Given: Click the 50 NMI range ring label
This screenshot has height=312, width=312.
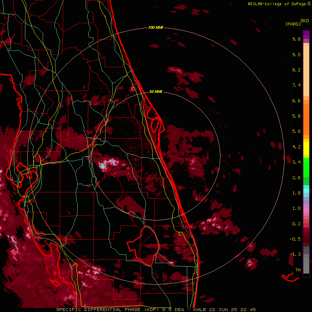Looking at the screenshot, I should pos(156,92).
